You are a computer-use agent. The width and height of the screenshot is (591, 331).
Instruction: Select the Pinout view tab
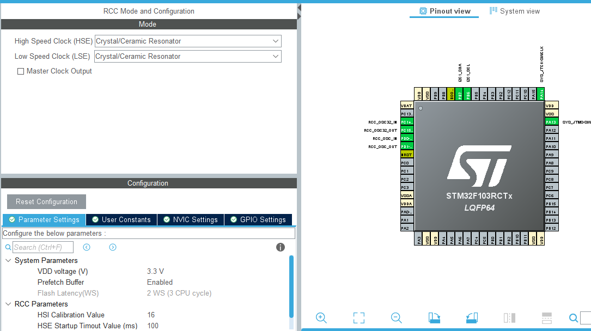444,11
